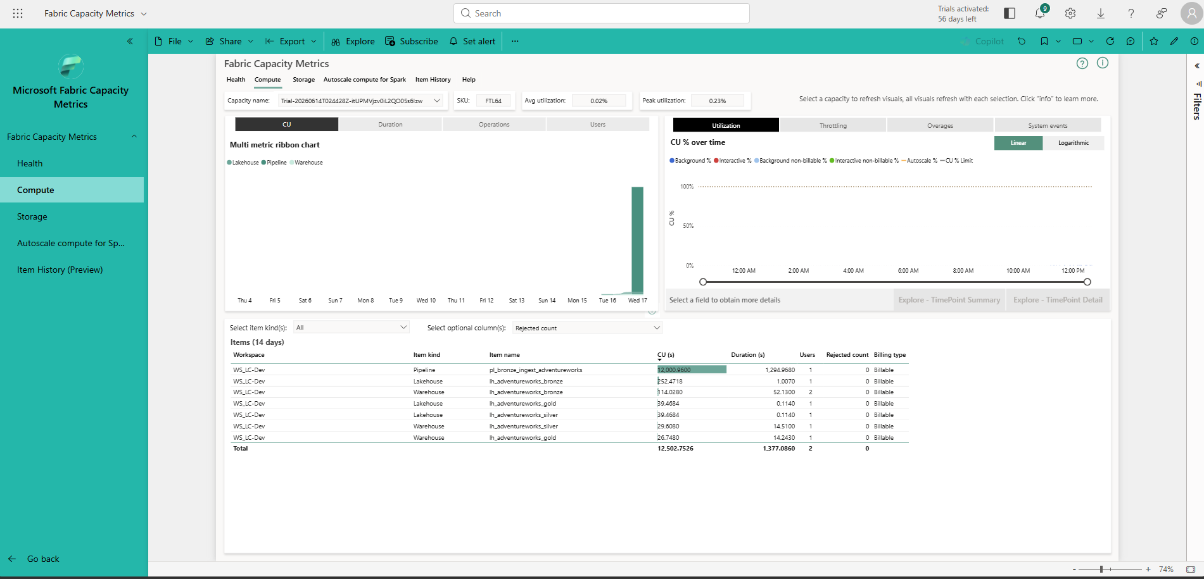Refresh the report visuals
The height and width of the screenshot is (579, 1204).
point(1110,41)
